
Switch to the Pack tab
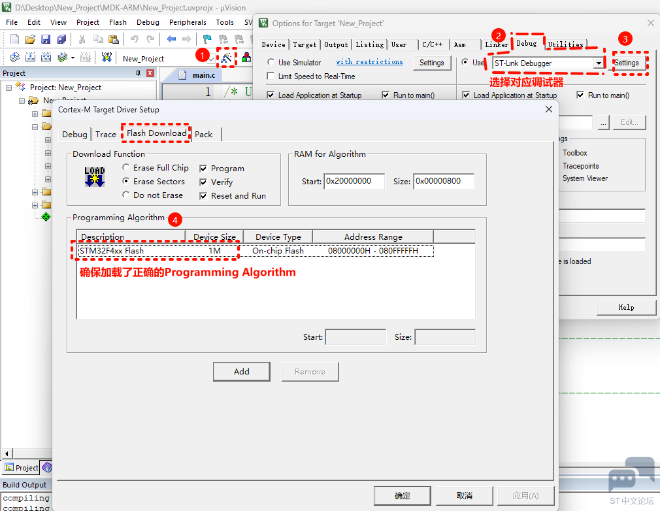click(x=204, y=134)
